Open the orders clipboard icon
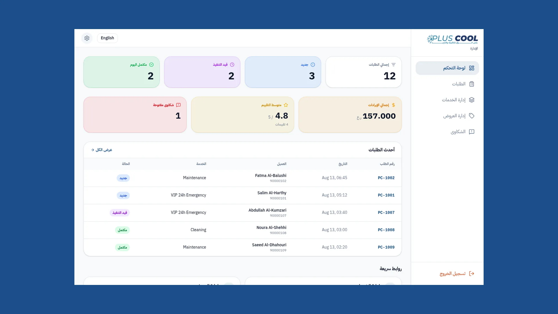This screenshot has width=558, height=314. tap(471, 84)
